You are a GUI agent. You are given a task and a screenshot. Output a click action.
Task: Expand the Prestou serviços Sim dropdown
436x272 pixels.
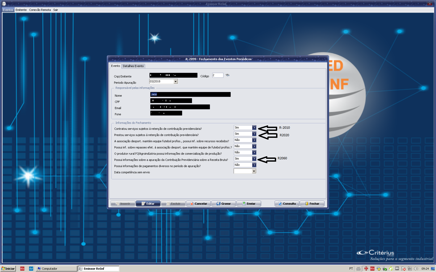tap(254, 134)
